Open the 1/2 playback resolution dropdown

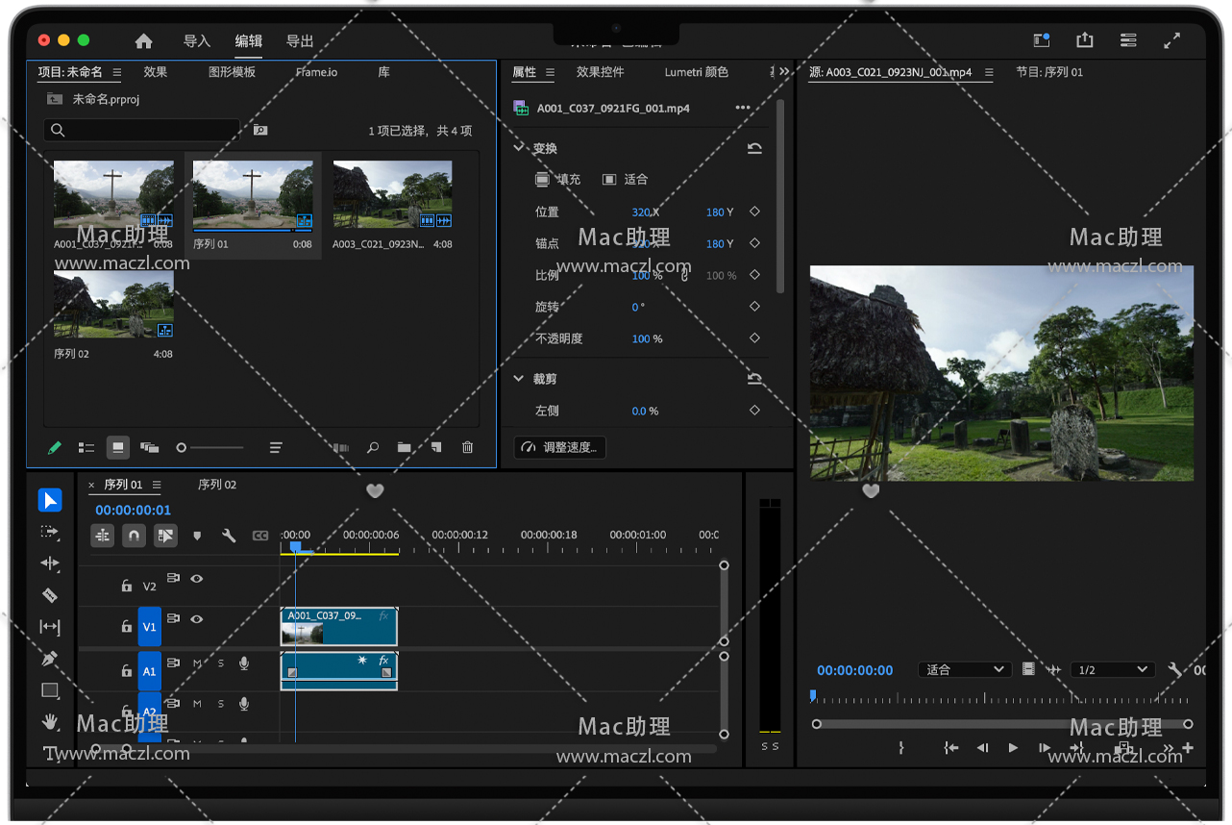tap(1113, 669)
